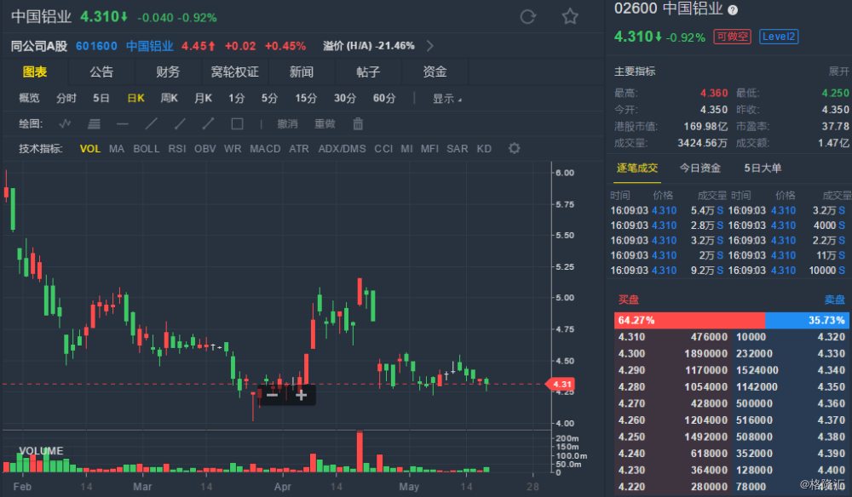Zoom out the chart with the minus button

pos(273,395)
